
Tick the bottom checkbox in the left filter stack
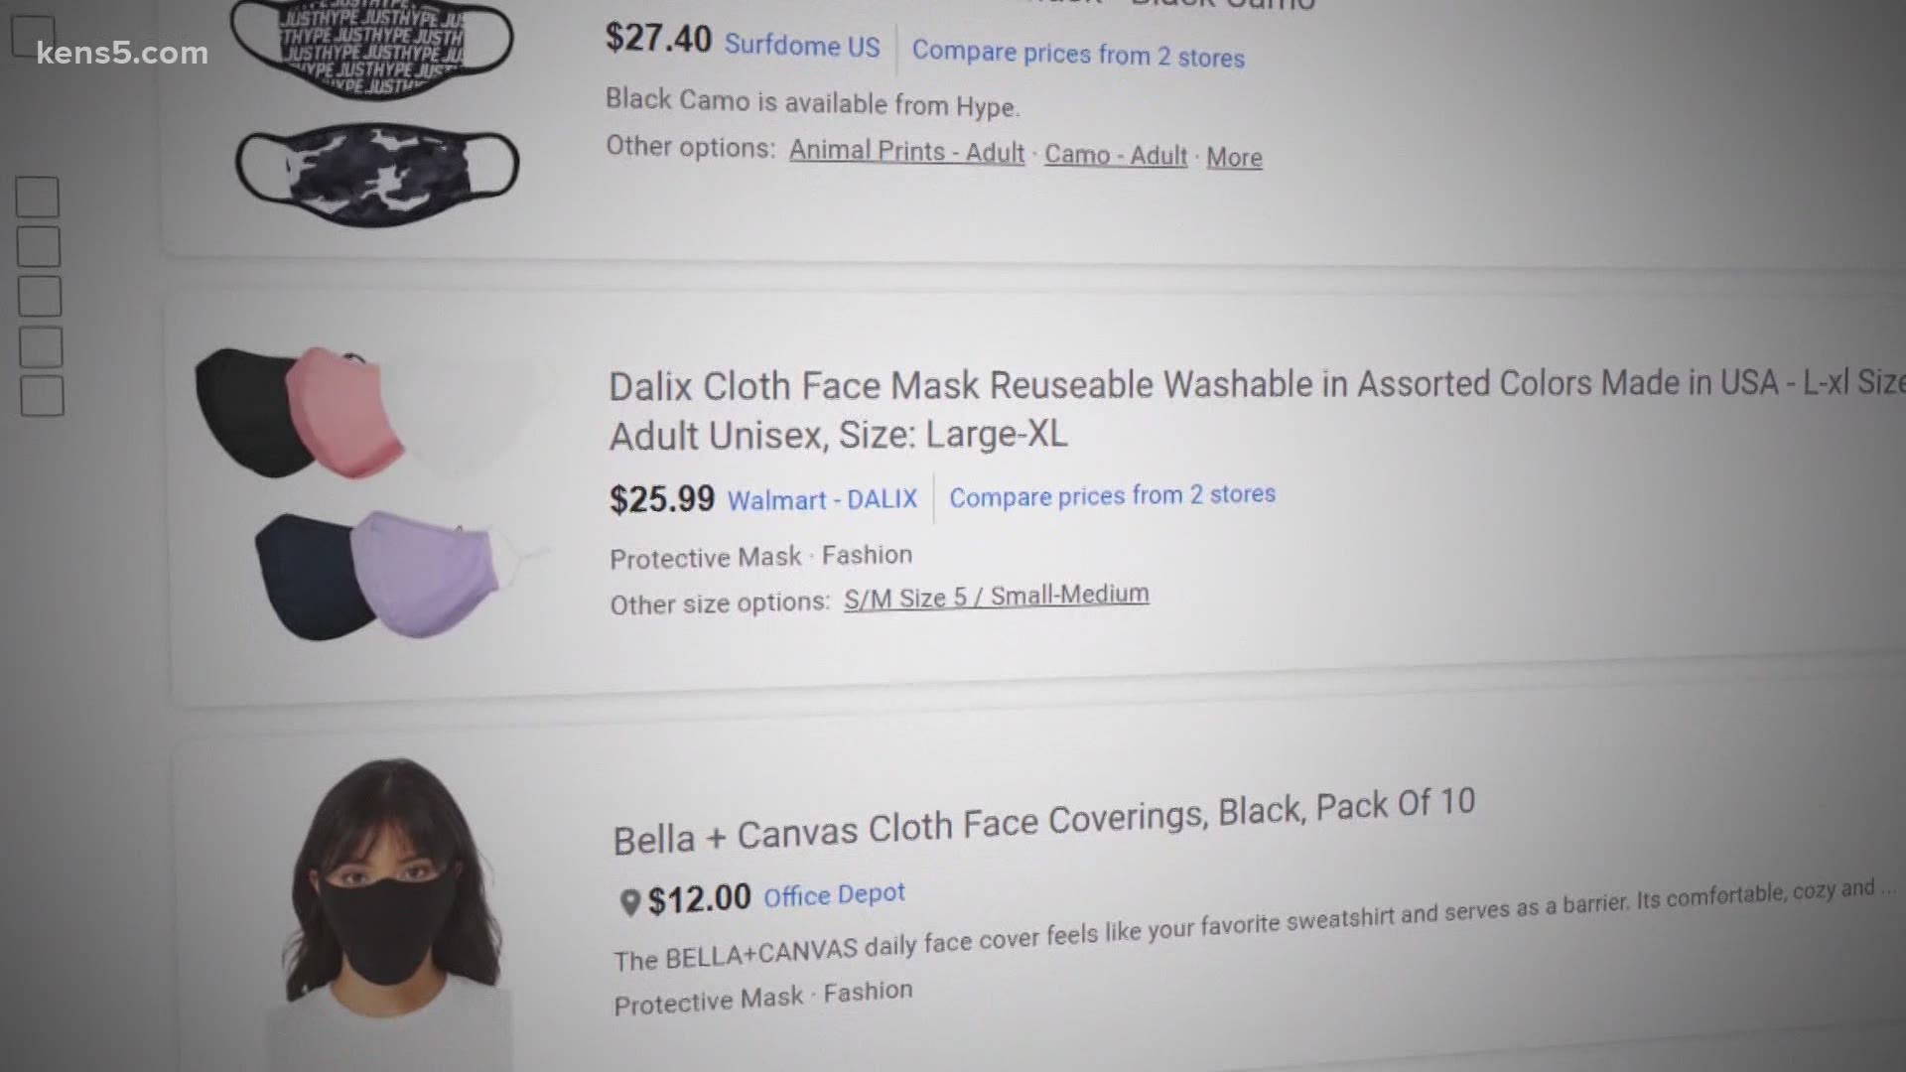coord(42,395)
